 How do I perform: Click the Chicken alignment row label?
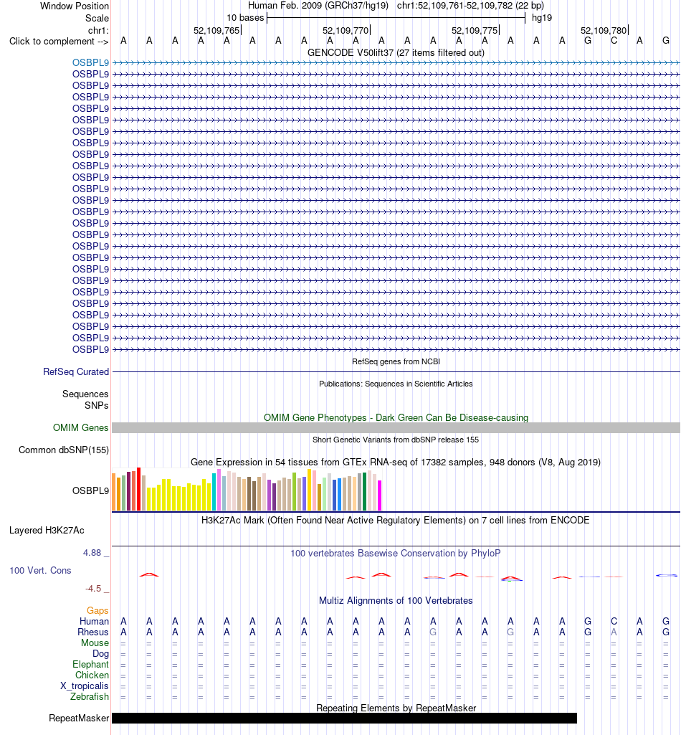pyautogui.click(x=92, y=675)
